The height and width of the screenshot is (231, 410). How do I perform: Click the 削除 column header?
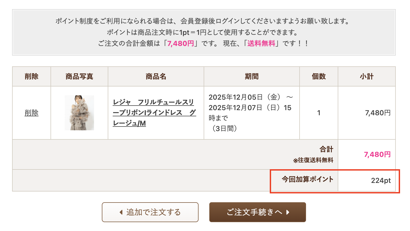31,77
